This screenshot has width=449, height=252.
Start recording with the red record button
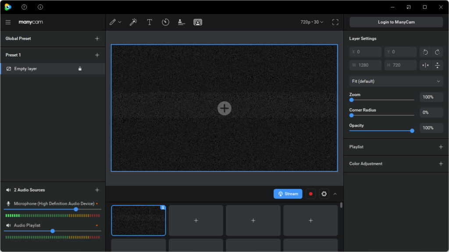point(311,194)
